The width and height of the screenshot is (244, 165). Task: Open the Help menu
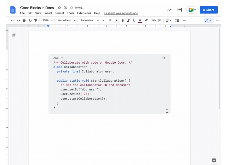97,13
